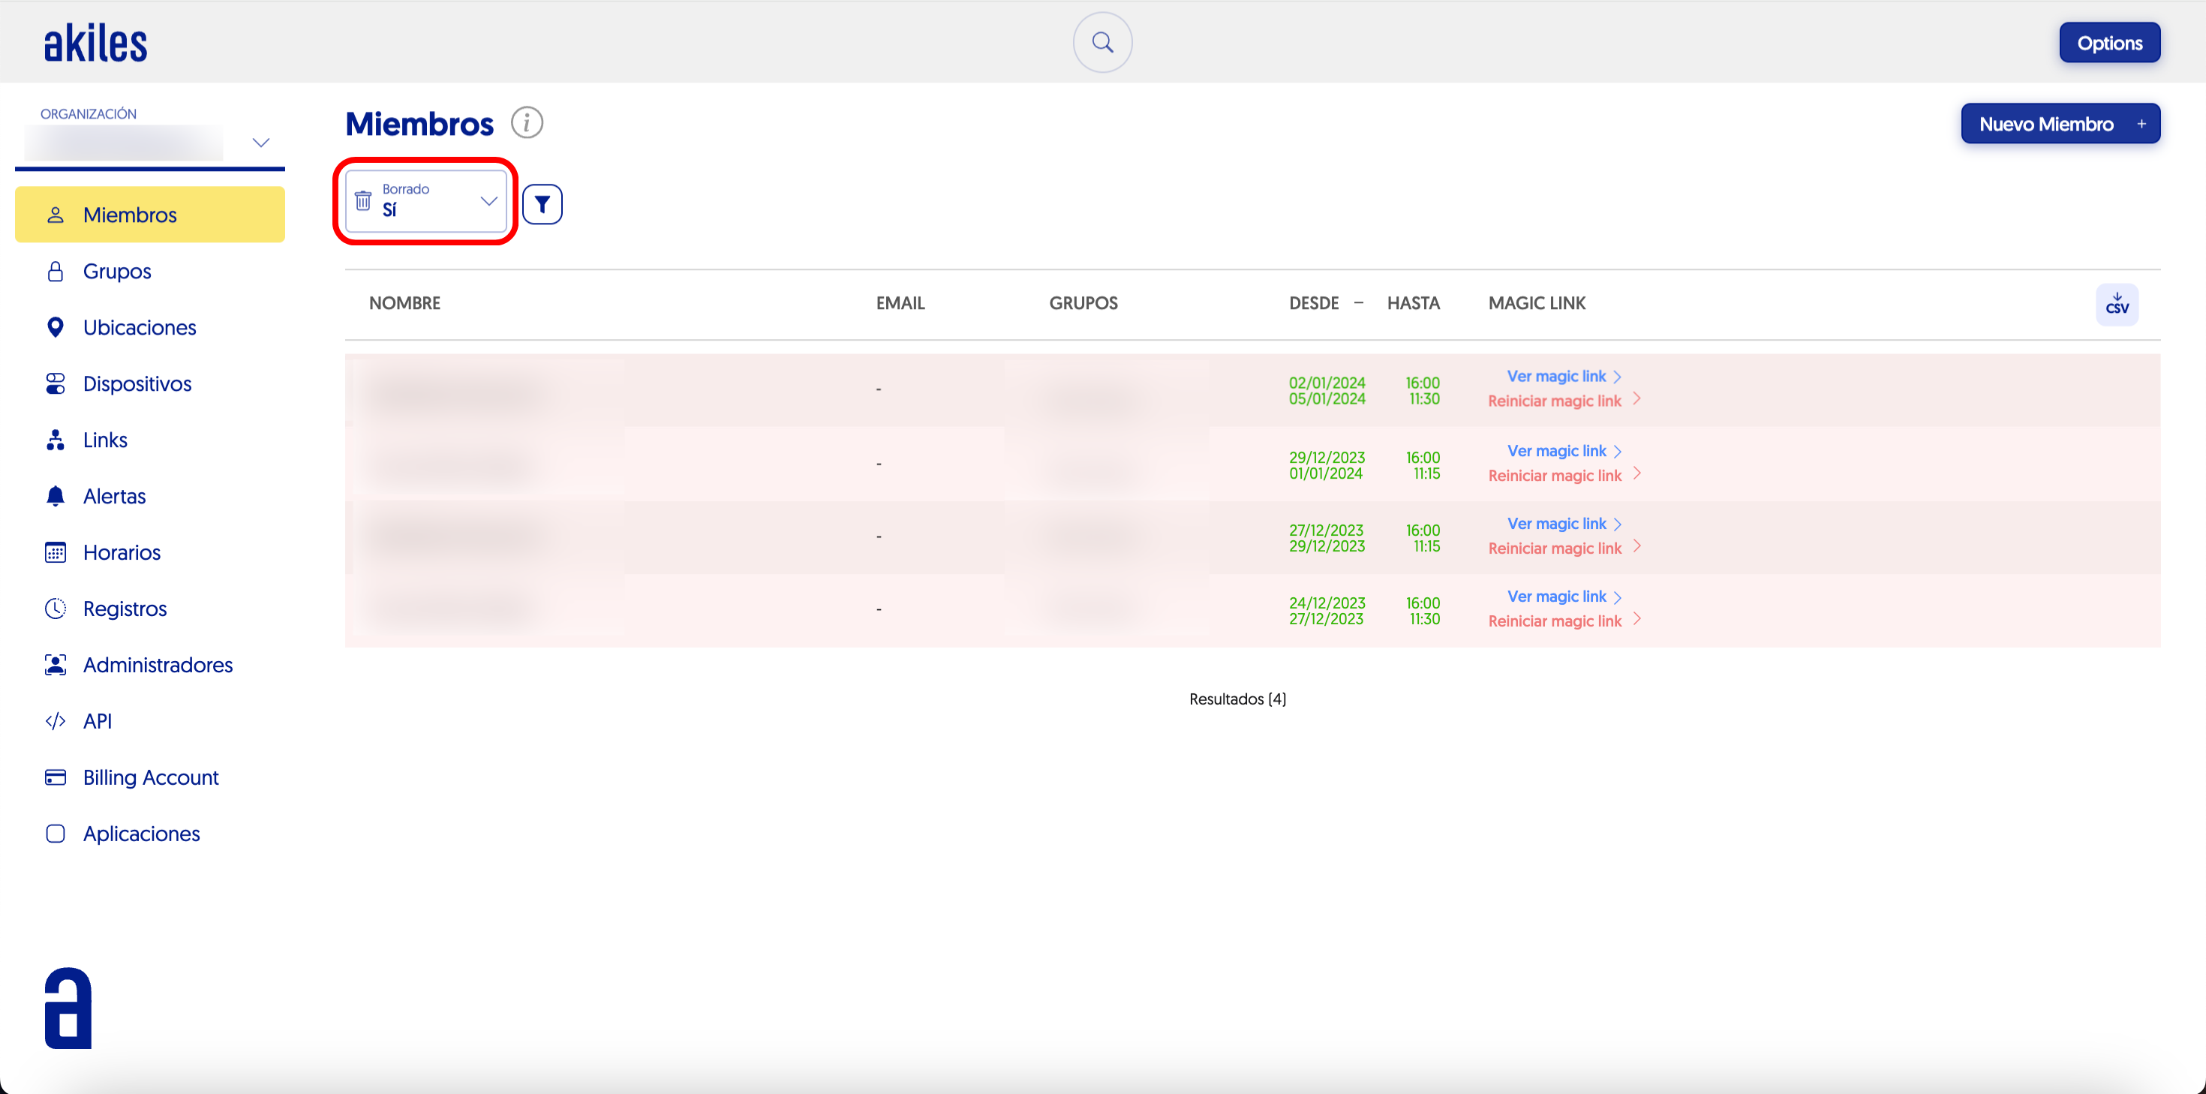Click the magnifier search icon
This screenshot has height=1094, width=2206.
pos(1102,42)
